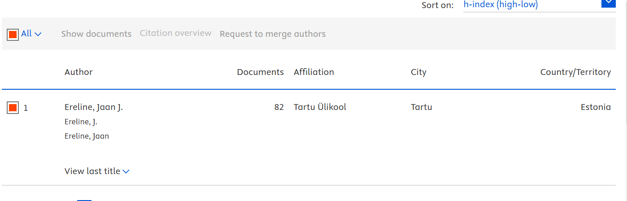Click the chevron beside View last title

tap(126, 171)
